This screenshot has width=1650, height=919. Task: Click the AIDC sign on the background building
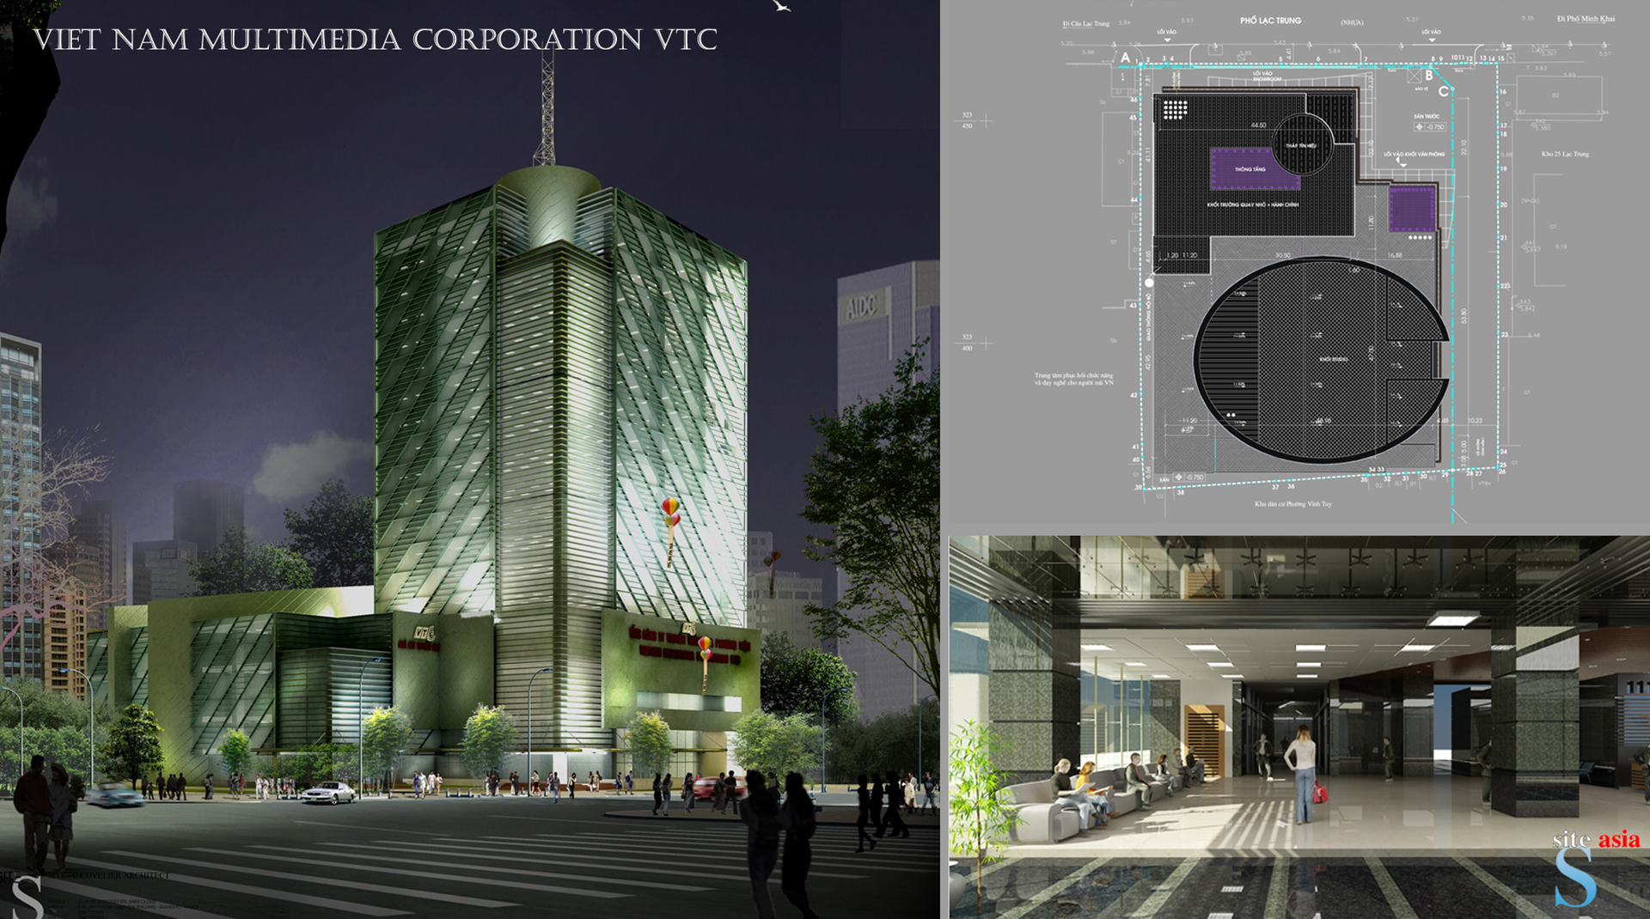(861, 307)
